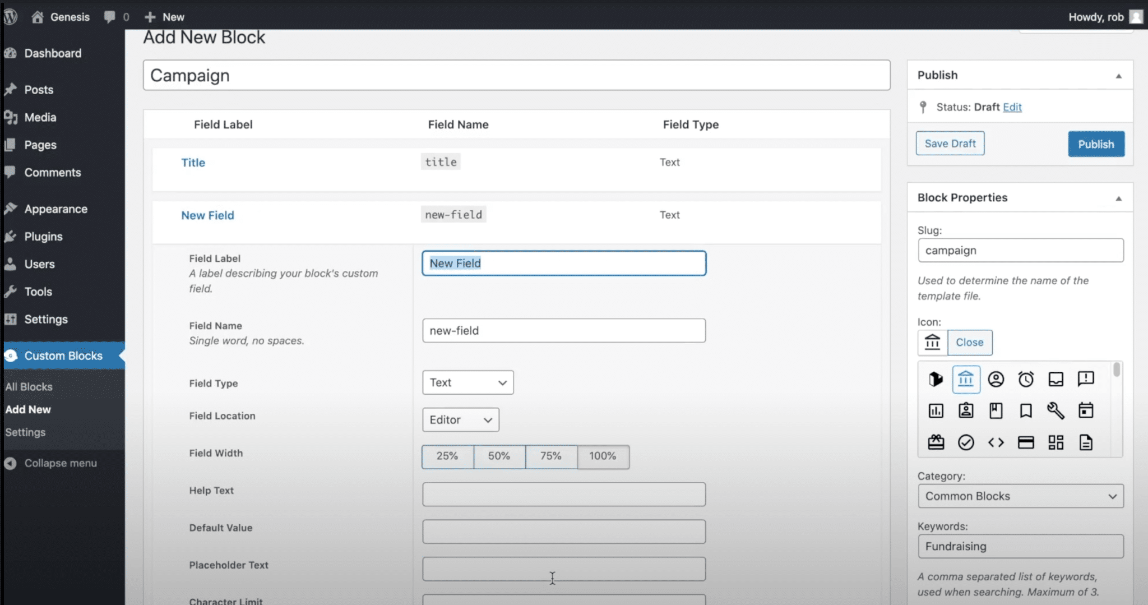Open the All Blocks menu item
Viewport: 1148px width, 605px height.
(x=29, y=386)
